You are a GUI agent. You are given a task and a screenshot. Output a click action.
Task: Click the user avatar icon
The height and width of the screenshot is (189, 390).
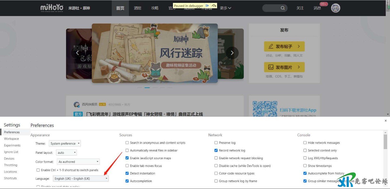click(x=335, y=8)
